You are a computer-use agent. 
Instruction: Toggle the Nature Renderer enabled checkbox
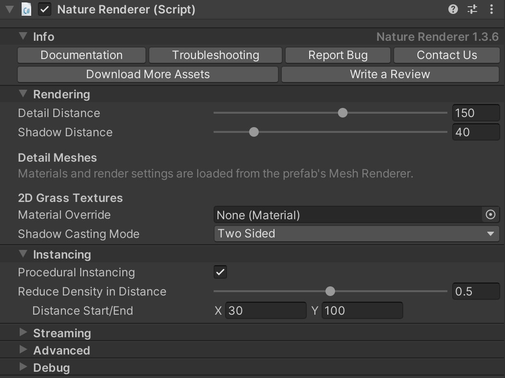click(x=44, y=9)
